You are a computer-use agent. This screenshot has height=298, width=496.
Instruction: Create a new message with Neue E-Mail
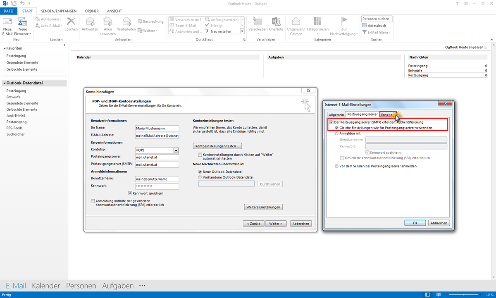pos(7,26)
